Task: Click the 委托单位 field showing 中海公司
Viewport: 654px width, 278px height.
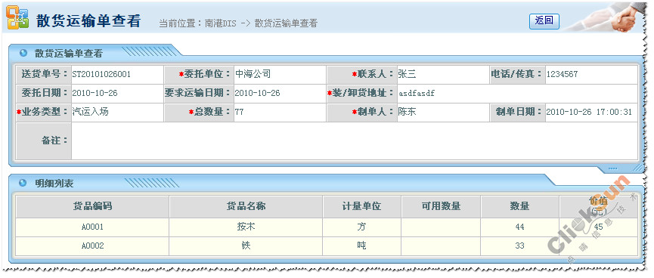Action: pyautogui.click(x=280, y=75)
